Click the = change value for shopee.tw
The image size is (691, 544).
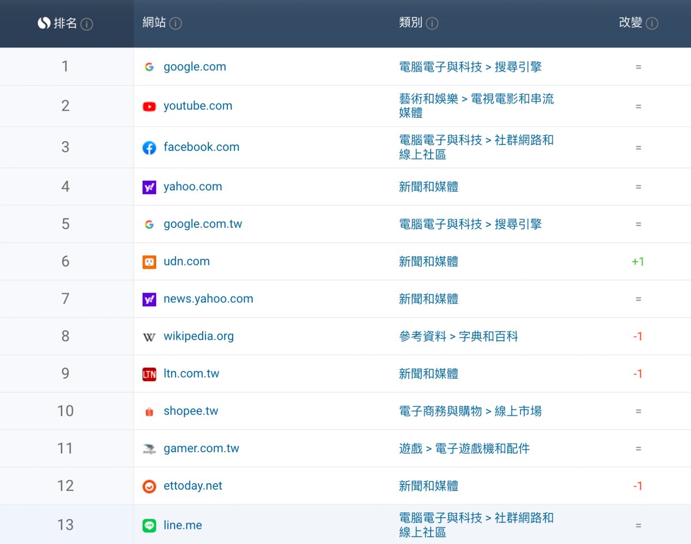point(638,412)
